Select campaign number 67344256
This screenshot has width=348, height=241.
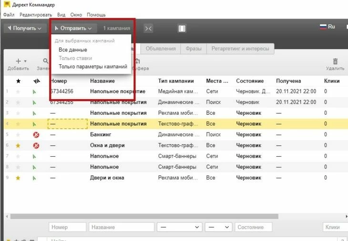(62, 91)
